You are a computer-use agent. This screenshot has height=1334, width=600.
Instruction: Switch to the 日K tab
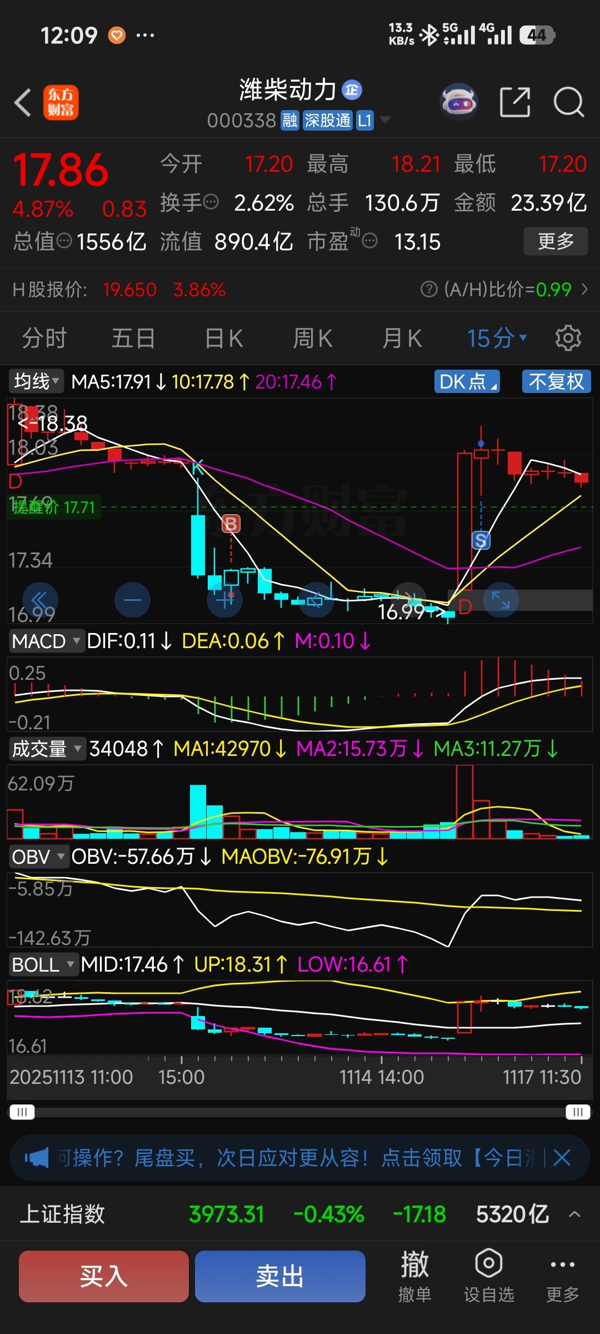click(224, 338)
